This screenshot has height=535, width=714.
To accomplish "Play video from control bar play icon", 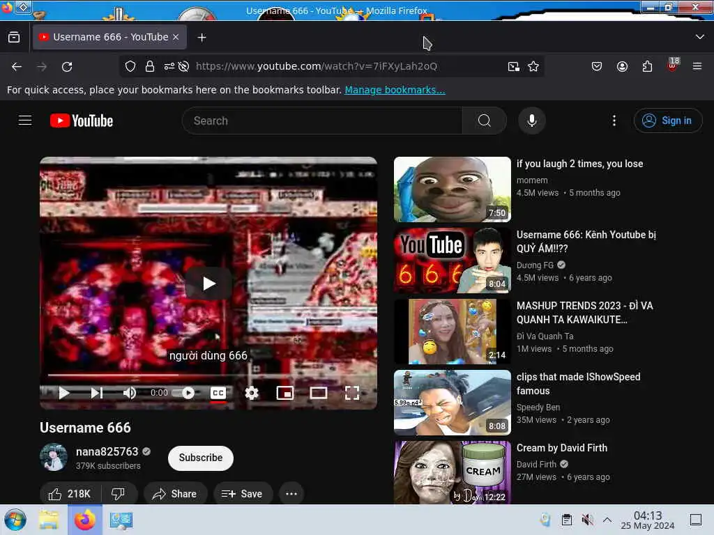I will (64, 393).
